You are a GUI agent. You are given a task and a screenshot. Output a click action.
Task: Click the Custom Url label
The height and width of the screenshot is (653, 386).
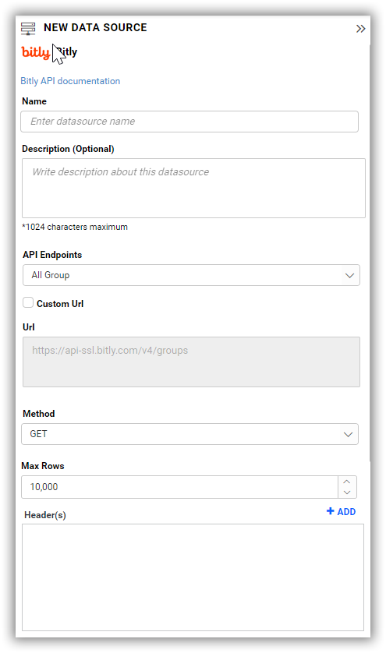(x=60, y=304)
